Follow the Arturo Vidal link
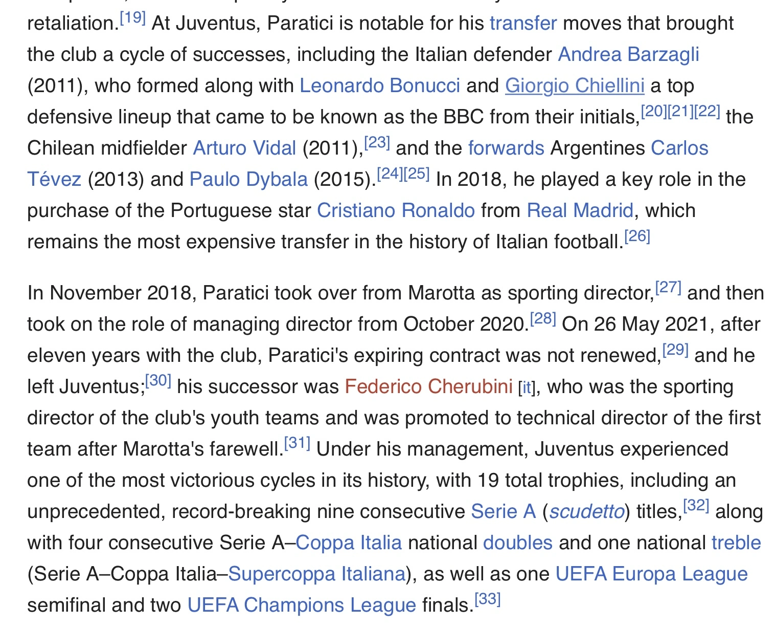The image size is (776, 627). (x=244, y=148)
